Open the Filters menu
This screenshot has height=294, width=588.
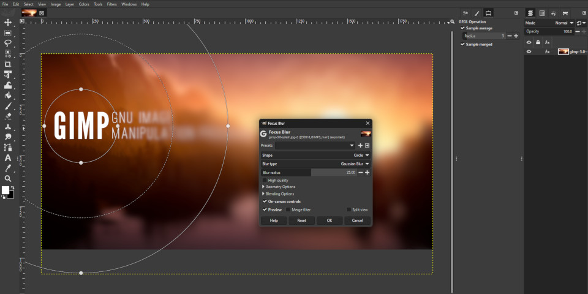coord(111,4)
